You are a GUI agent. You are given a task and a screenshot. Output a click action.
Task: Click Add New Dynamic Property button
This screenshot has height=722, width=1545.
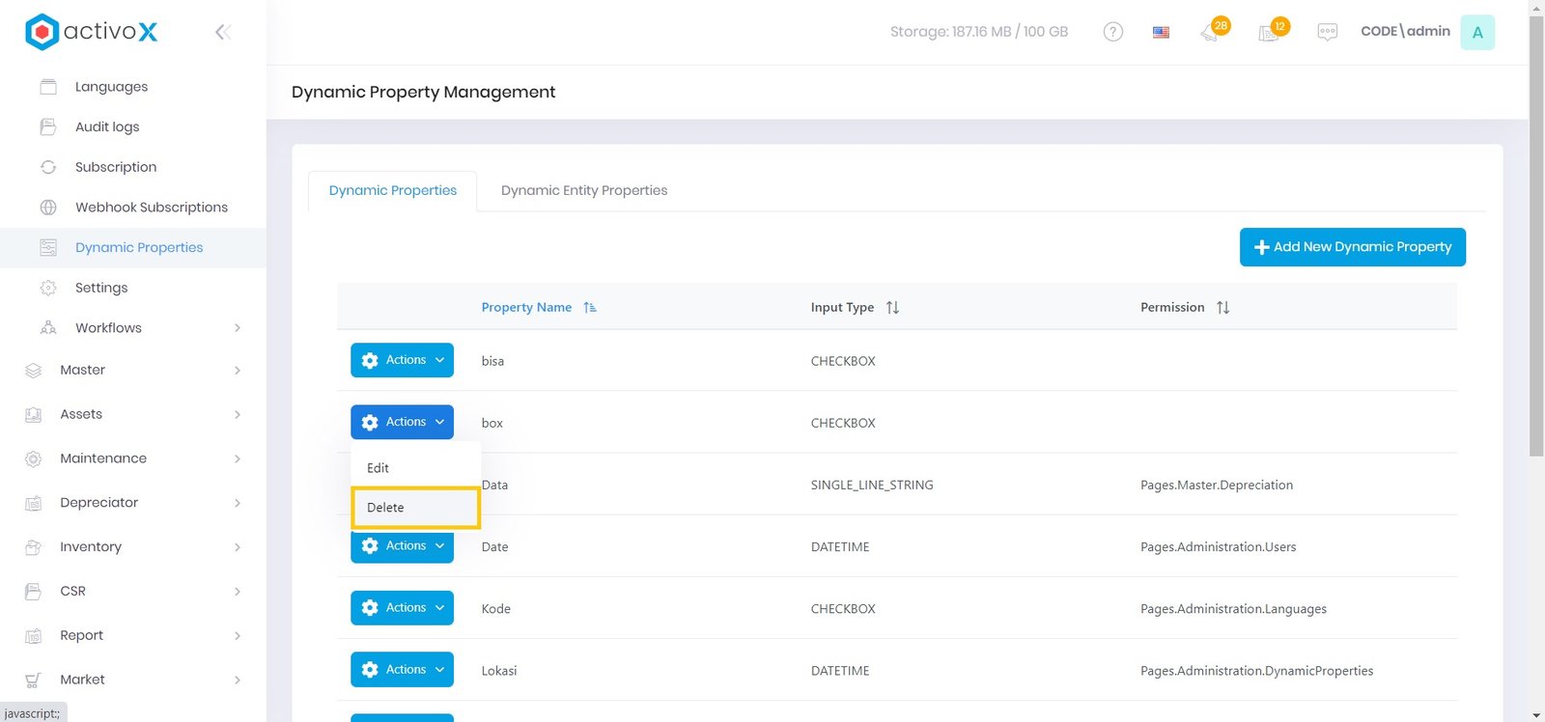click(x=1352, y=247)
